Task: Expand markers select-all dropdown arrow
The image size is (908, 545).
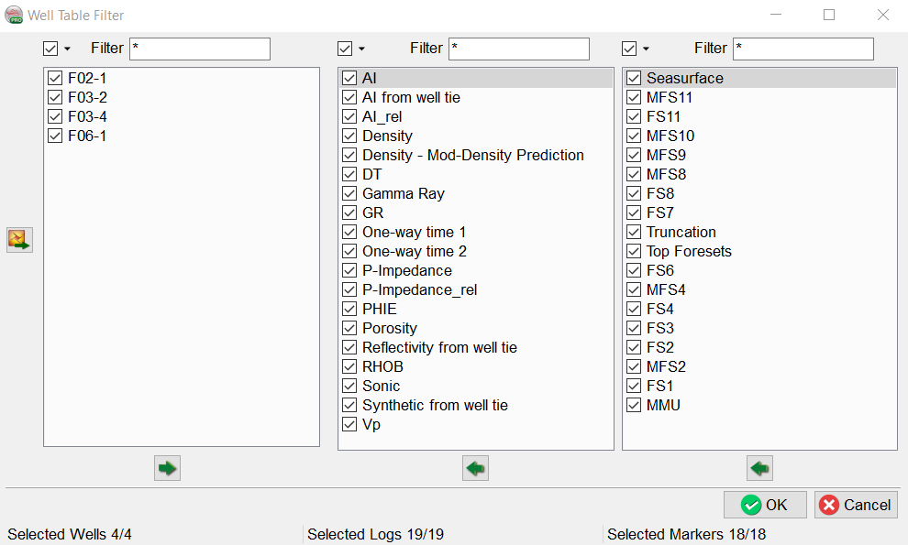Action: click(x=646, y=49)
